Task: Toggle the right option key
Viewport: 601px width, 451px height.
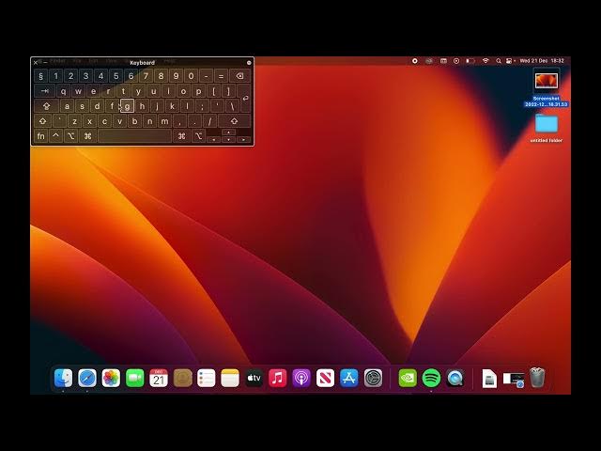Action: [198, 135]
